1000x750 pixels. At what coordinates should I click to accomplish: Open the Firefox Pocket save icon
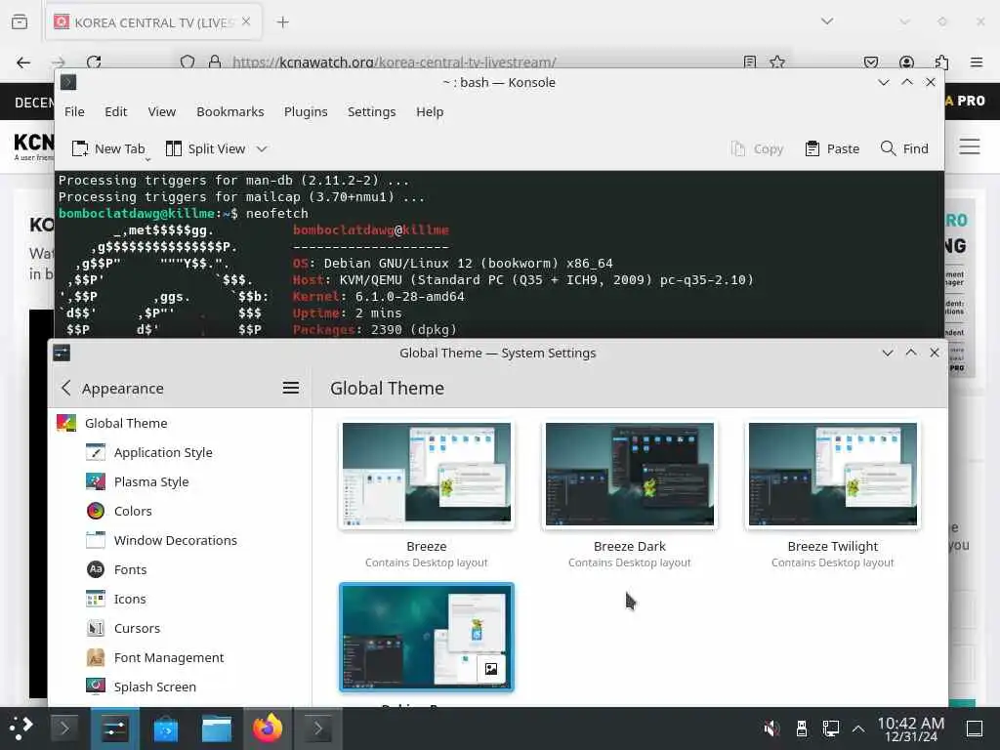click(870, 62)
